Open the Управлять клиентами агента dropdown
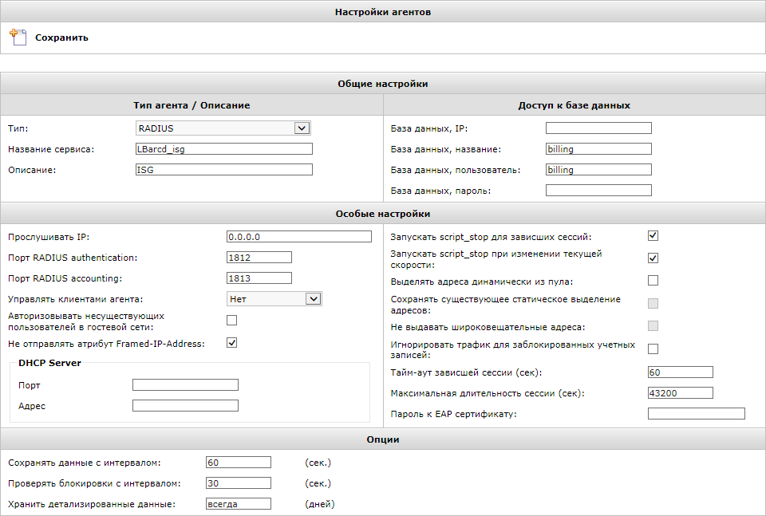 point(274,299)
